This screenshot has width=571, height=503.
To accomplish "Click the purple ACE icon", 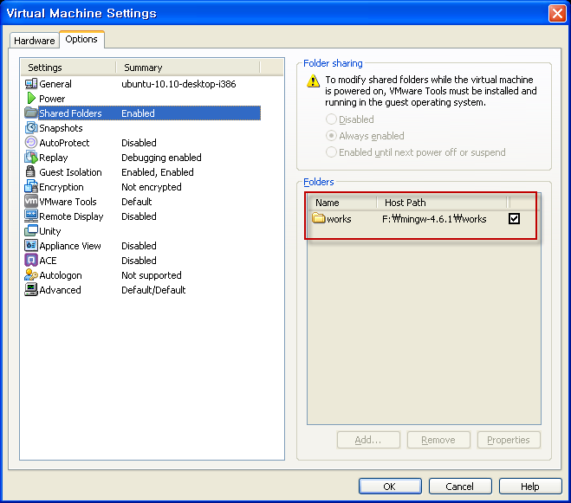I will point(31,260).
